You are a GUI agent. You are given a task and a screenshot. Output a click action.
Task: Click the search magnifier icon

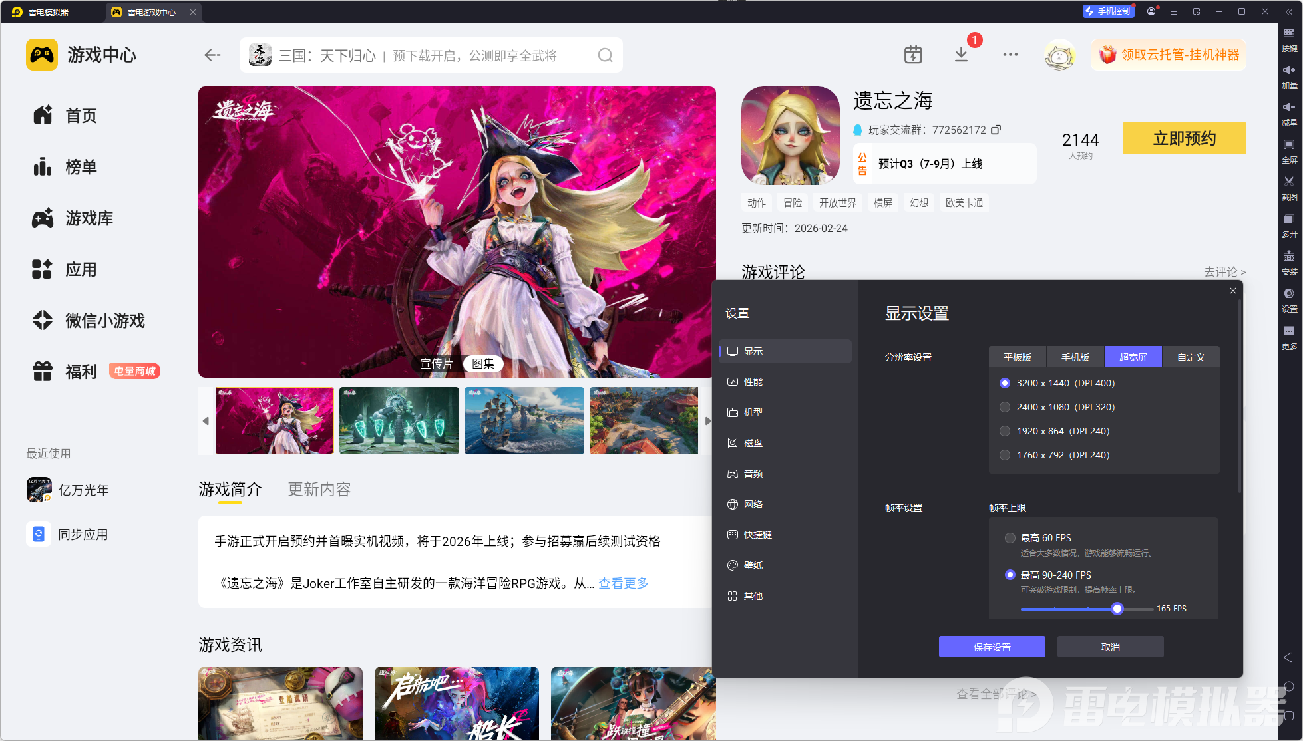tap(604, 55)
